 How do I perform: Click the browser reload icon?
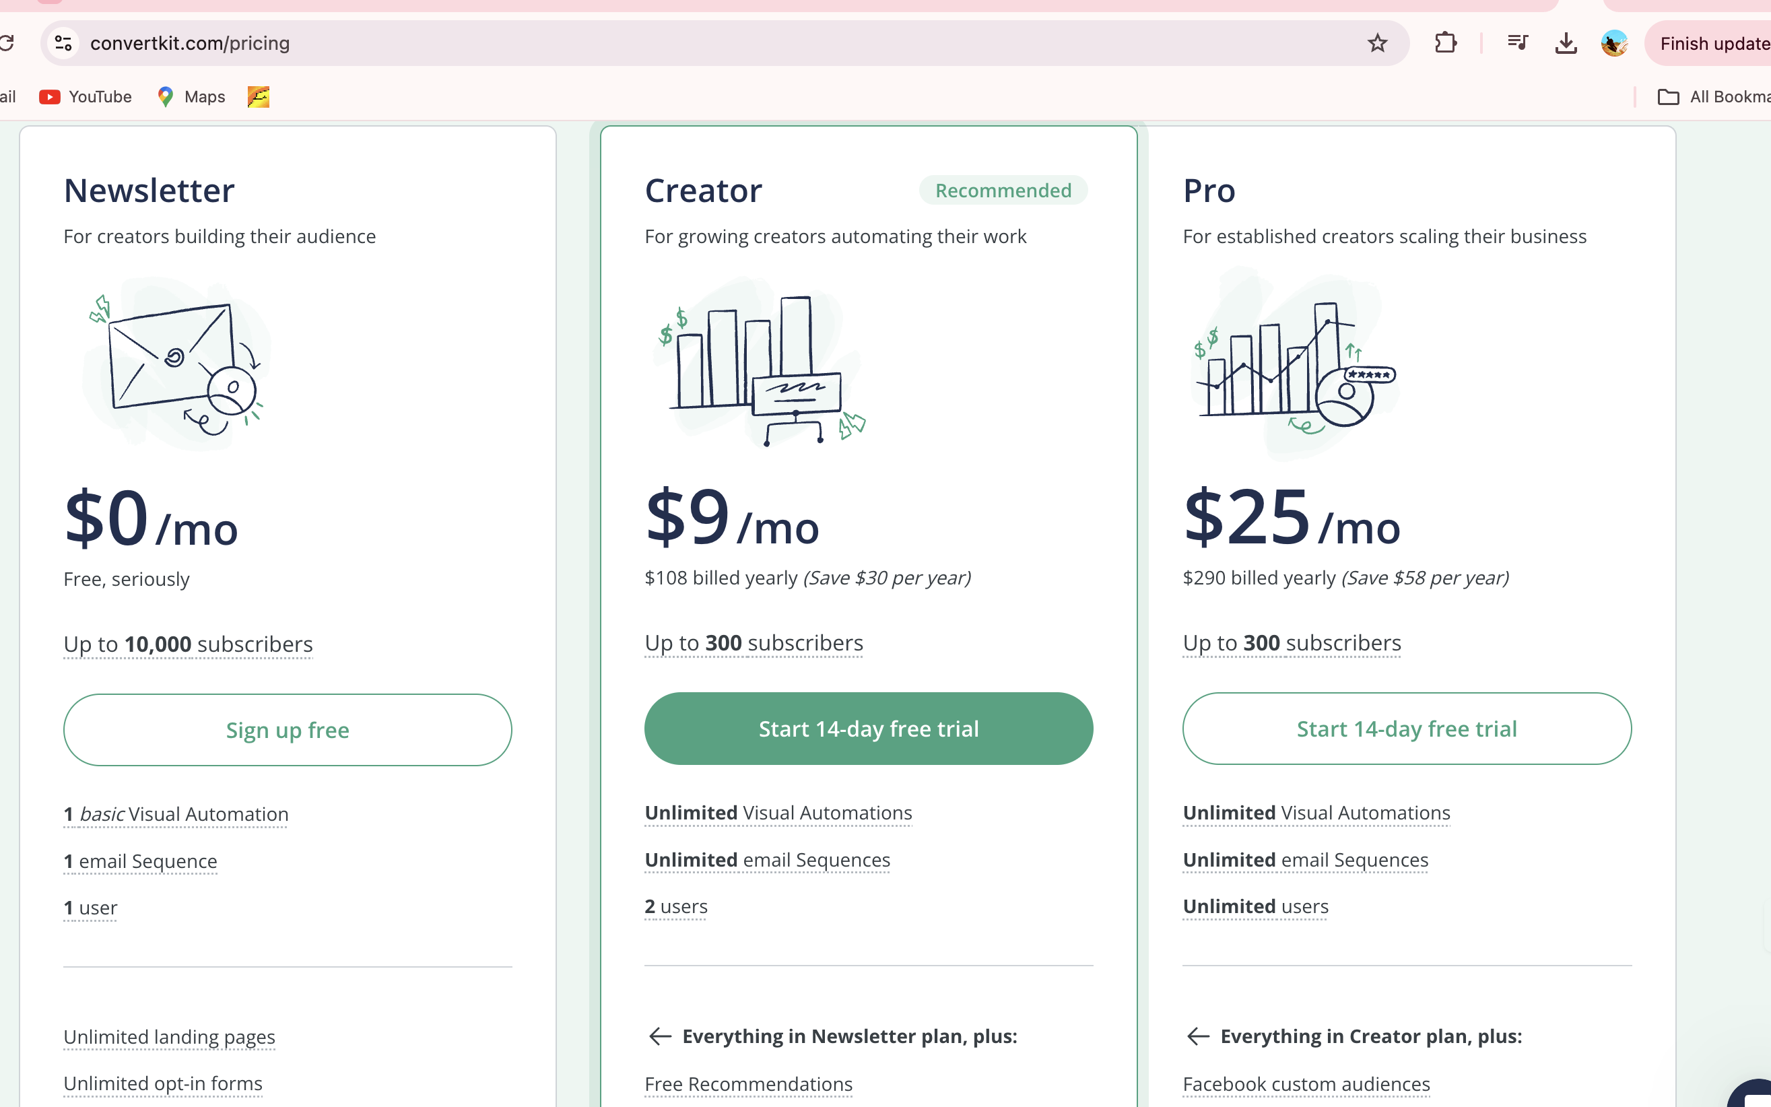pyautogui.click(x=7, y=43)
